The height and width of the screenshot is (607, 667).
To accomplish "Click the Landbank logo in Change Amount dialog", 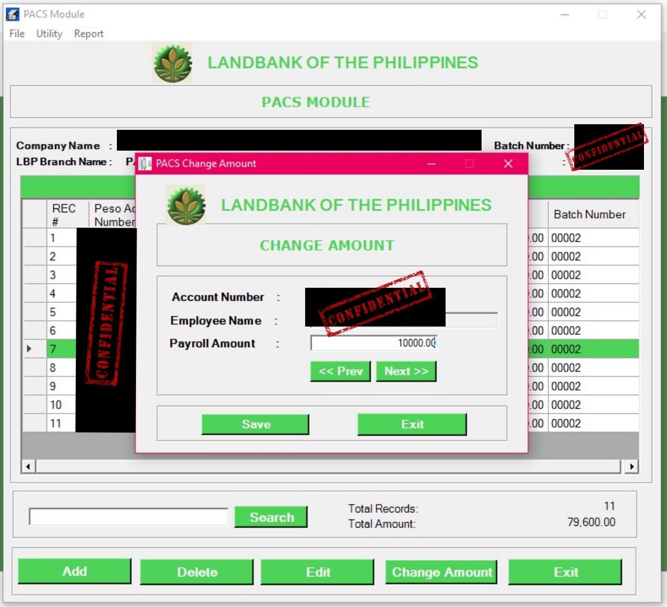I will click(186, 205).
